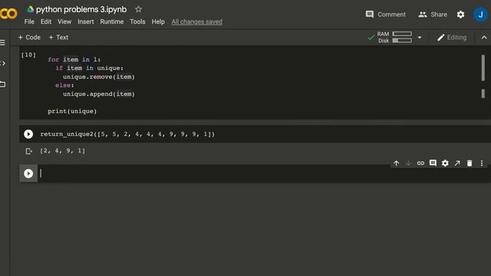Open the Insert menu
The width and height of the screenshot is (491, 276).
pyautogui.click(x=85, y=21)
